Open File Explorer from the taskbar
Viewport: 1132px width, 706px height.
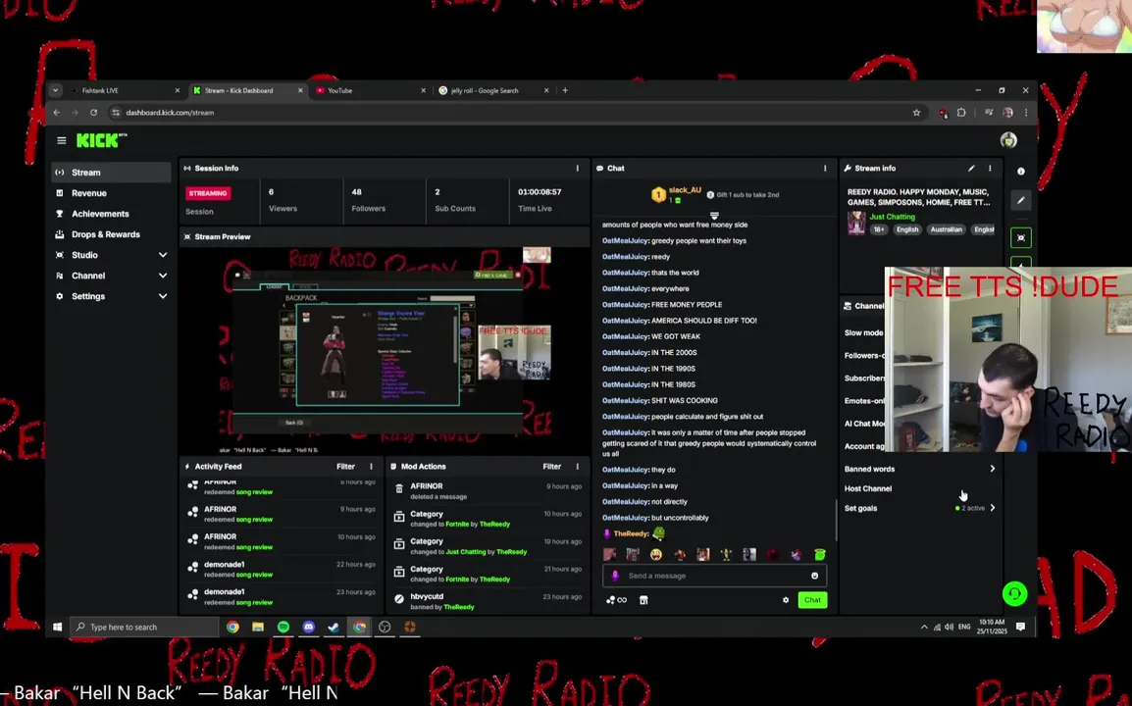[x=258, y=627]
